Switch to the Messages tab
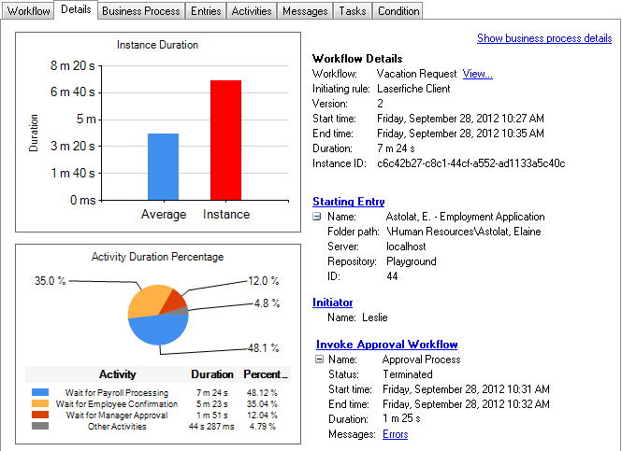This screenshot has width=622, height=451. point(305,11)
